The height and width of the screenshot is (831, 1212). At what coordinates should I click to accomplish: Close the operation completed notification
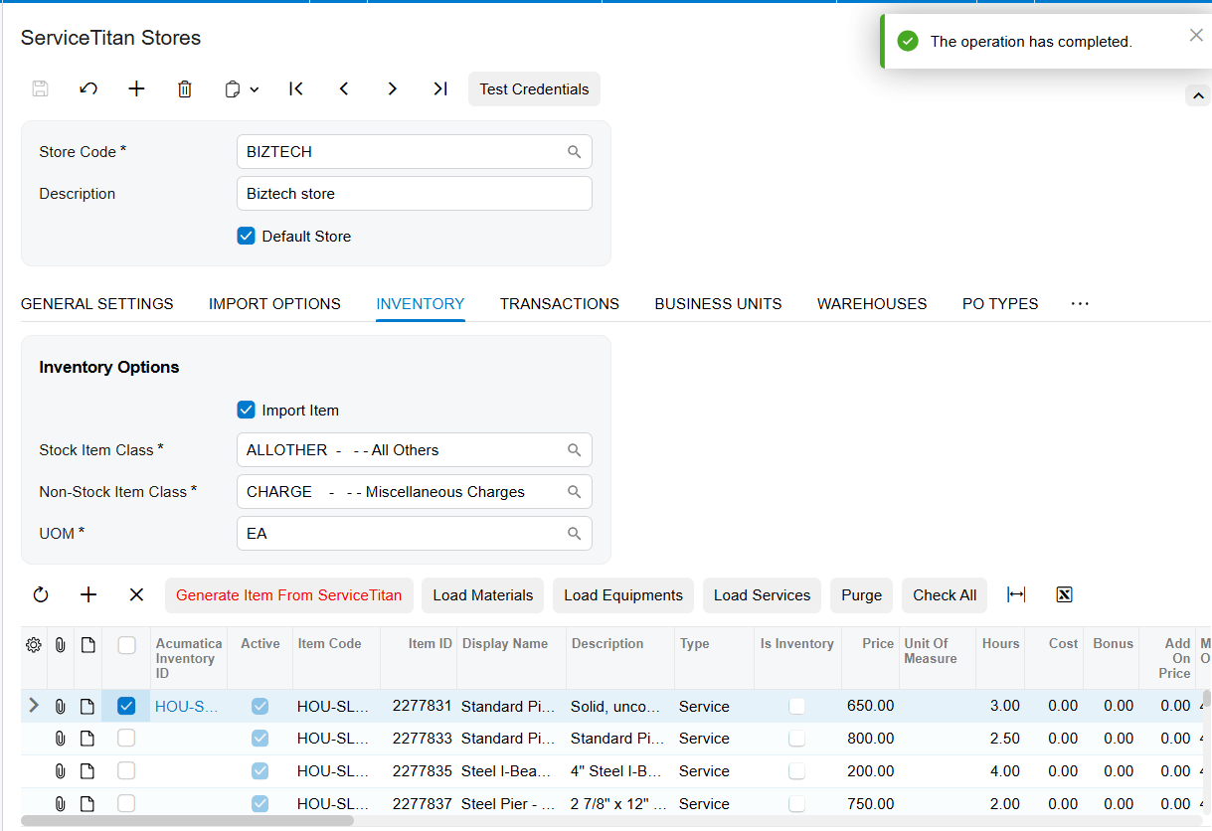(x=1196, y=36)
